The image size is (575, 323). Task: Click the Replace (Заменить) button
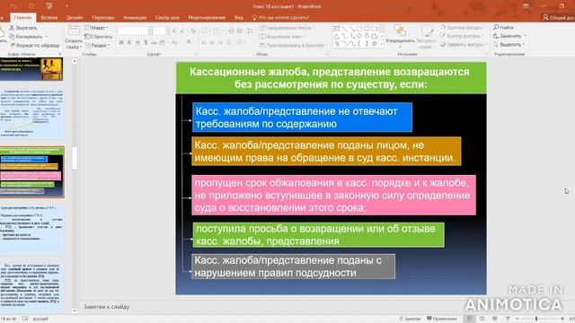pyautogui.click(x=509, y=36)
